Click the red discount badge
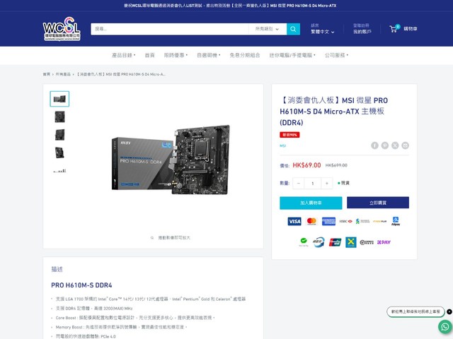The width and height of the screenshot is (453, 339). pyautogui.click(x=289, y=135)
